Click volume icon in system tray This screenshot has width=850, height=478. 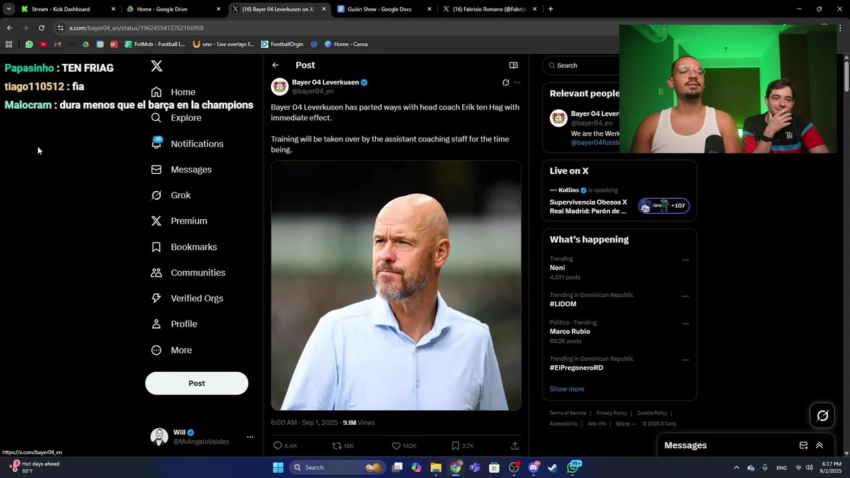click(x=809, y=467)
